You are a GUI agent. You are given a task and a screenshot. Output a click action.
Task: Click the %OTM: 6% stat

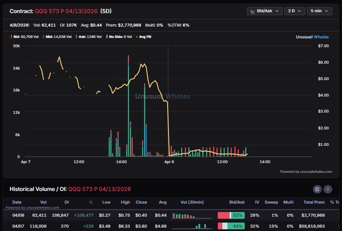(x=179, y=25)
